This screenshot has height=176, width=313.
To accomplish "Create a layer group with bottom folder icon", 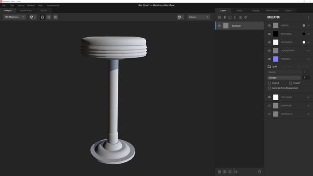I will click(235, 172).
